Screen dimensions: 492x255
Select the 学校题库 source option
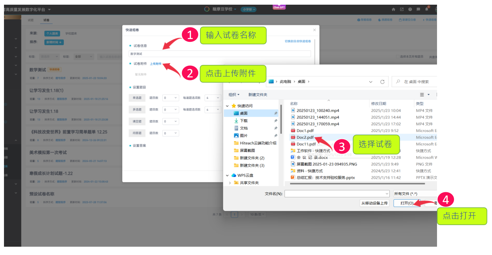click(x=71, y=33)
